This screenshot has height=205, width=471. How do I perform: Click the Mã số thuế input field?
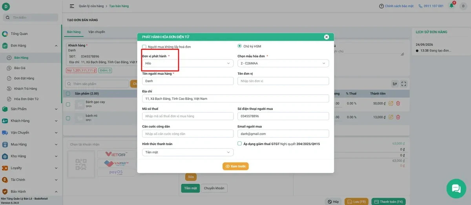(x=188, y=116)
